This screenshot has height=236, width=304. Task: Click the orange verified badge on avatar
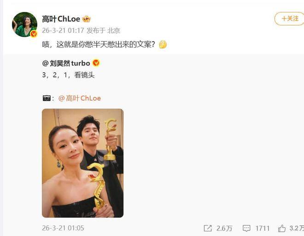(x=34, y=34)
